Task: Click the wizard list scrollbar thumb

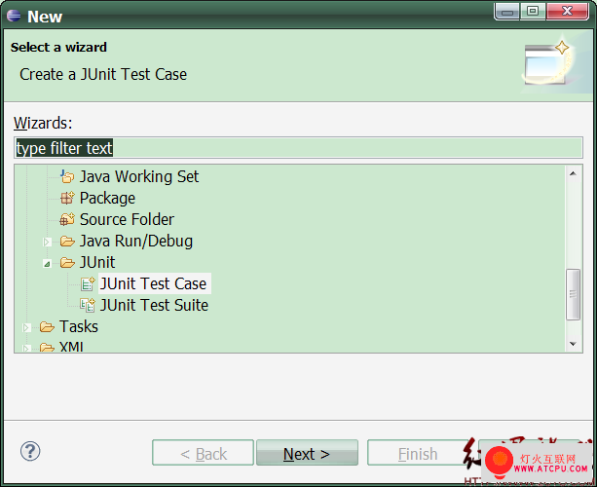Action: [x=573, y=294]
